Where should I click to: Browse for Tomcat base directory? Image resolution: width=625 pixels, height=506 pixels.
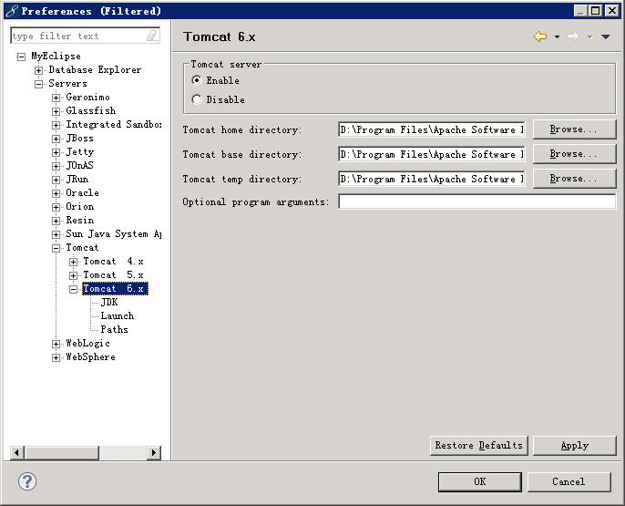point(574,154)
